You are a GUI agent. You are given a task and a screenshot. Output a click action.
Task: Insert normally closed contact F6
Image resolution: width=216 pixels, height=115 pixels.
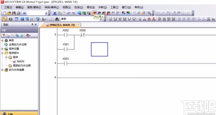[120, 19]
